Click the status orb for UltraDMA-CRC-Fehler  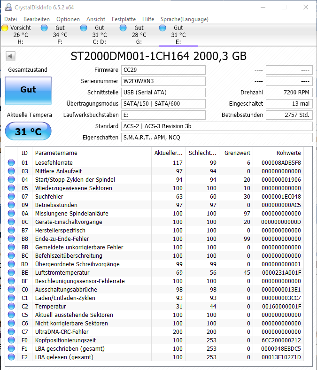click(x=11, y=331)
